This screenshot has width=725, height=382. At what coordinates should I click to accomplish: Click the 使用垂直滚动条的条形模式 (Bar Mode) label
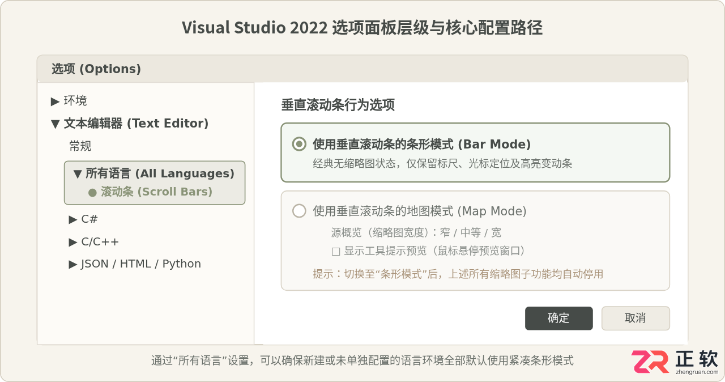[421, 144]
